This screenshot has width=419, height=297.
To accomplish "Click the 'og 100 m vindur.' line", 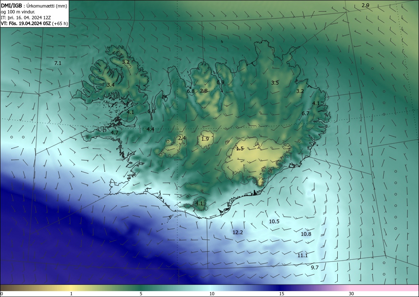I will (x=18, y=12).
